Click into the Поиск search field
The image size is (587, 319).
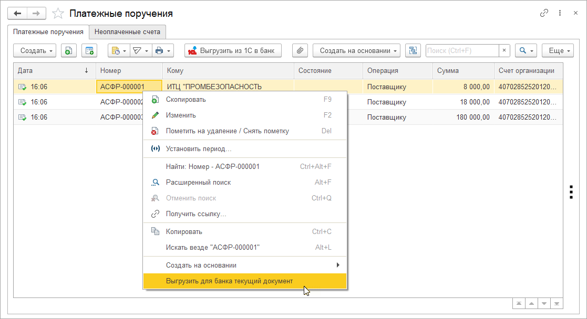(461, 50)
